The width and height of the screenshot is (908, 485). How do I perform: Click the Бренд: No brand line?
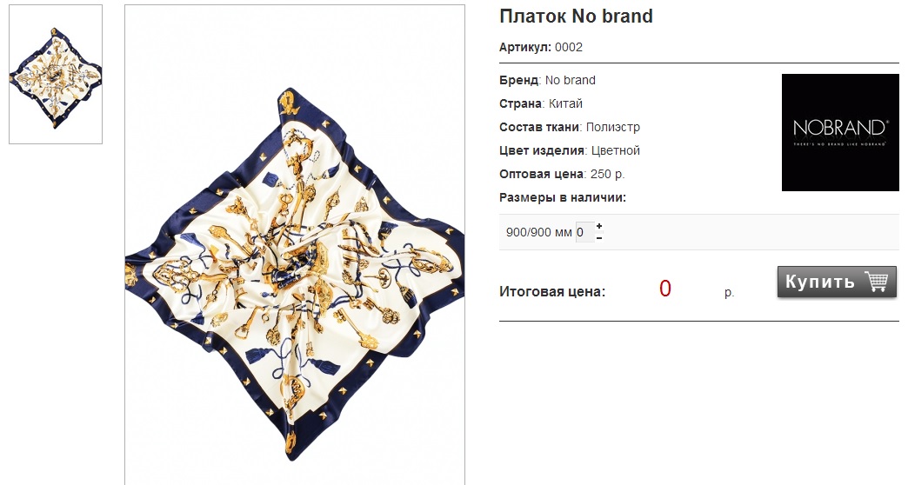(547, 81)
